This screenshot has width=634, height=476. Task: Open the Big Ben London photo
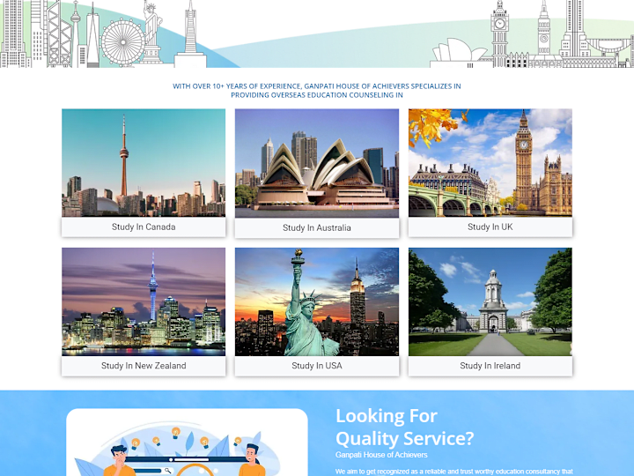[x=490, y=163]
